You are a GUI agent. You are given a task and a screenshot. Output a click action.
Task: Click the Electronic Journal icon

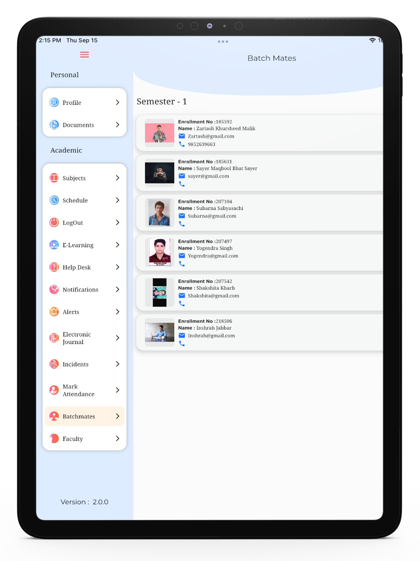pyautogui.click(x=54, y=338)
